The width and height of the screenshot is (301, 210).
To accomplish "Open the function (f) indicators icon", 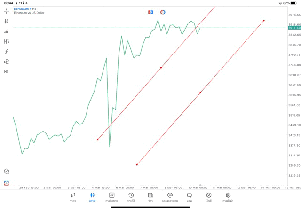I will (x=7, y=52).
